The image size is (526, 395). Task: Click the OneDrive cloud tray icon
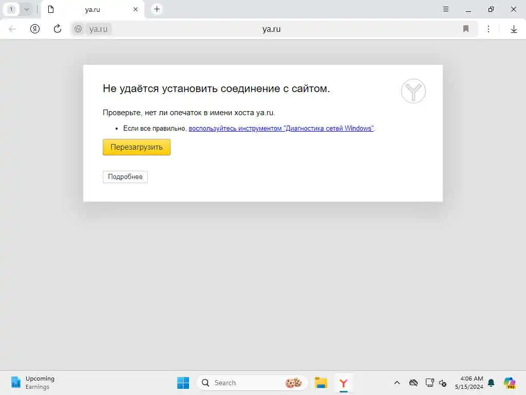(x=414, y=383)
